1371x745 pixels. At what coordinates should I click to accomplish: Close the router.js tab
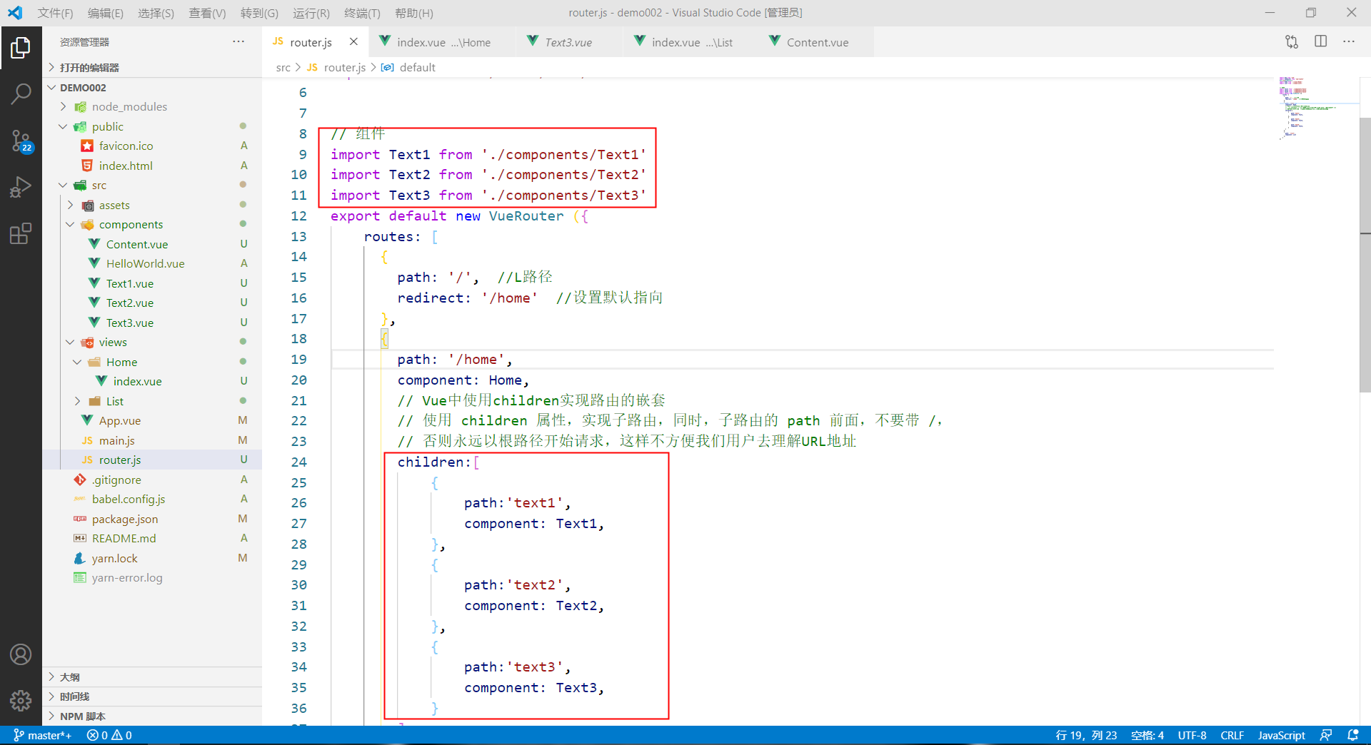(353, 42)
